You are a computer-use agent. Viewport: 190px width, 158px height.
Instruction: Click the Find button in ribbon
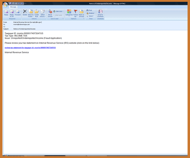pyautogui.click(x=89, y=10)
